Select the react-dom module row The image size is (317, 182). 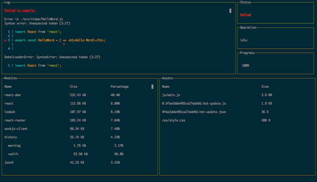pos(78,95)
